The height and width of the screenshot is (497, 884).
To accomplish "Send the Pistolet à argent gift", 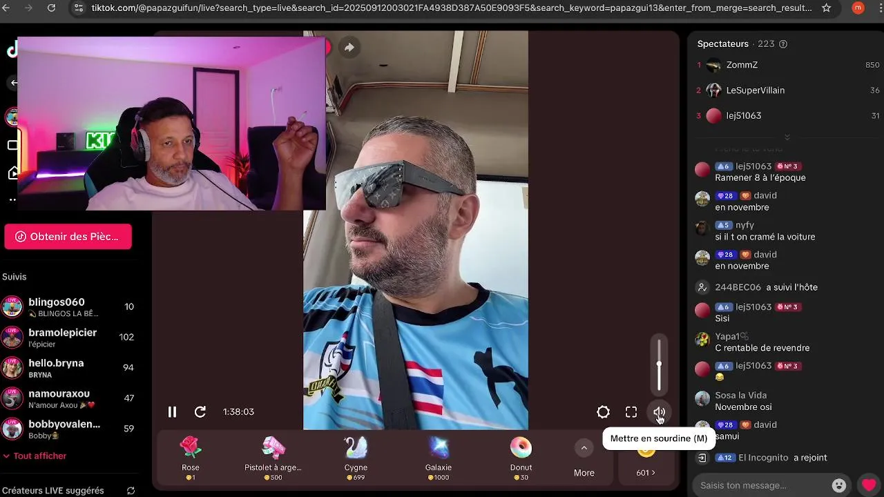I will coord(273,458).
